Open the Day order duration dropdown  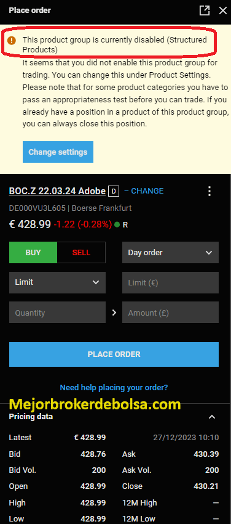tap(170, 253)
